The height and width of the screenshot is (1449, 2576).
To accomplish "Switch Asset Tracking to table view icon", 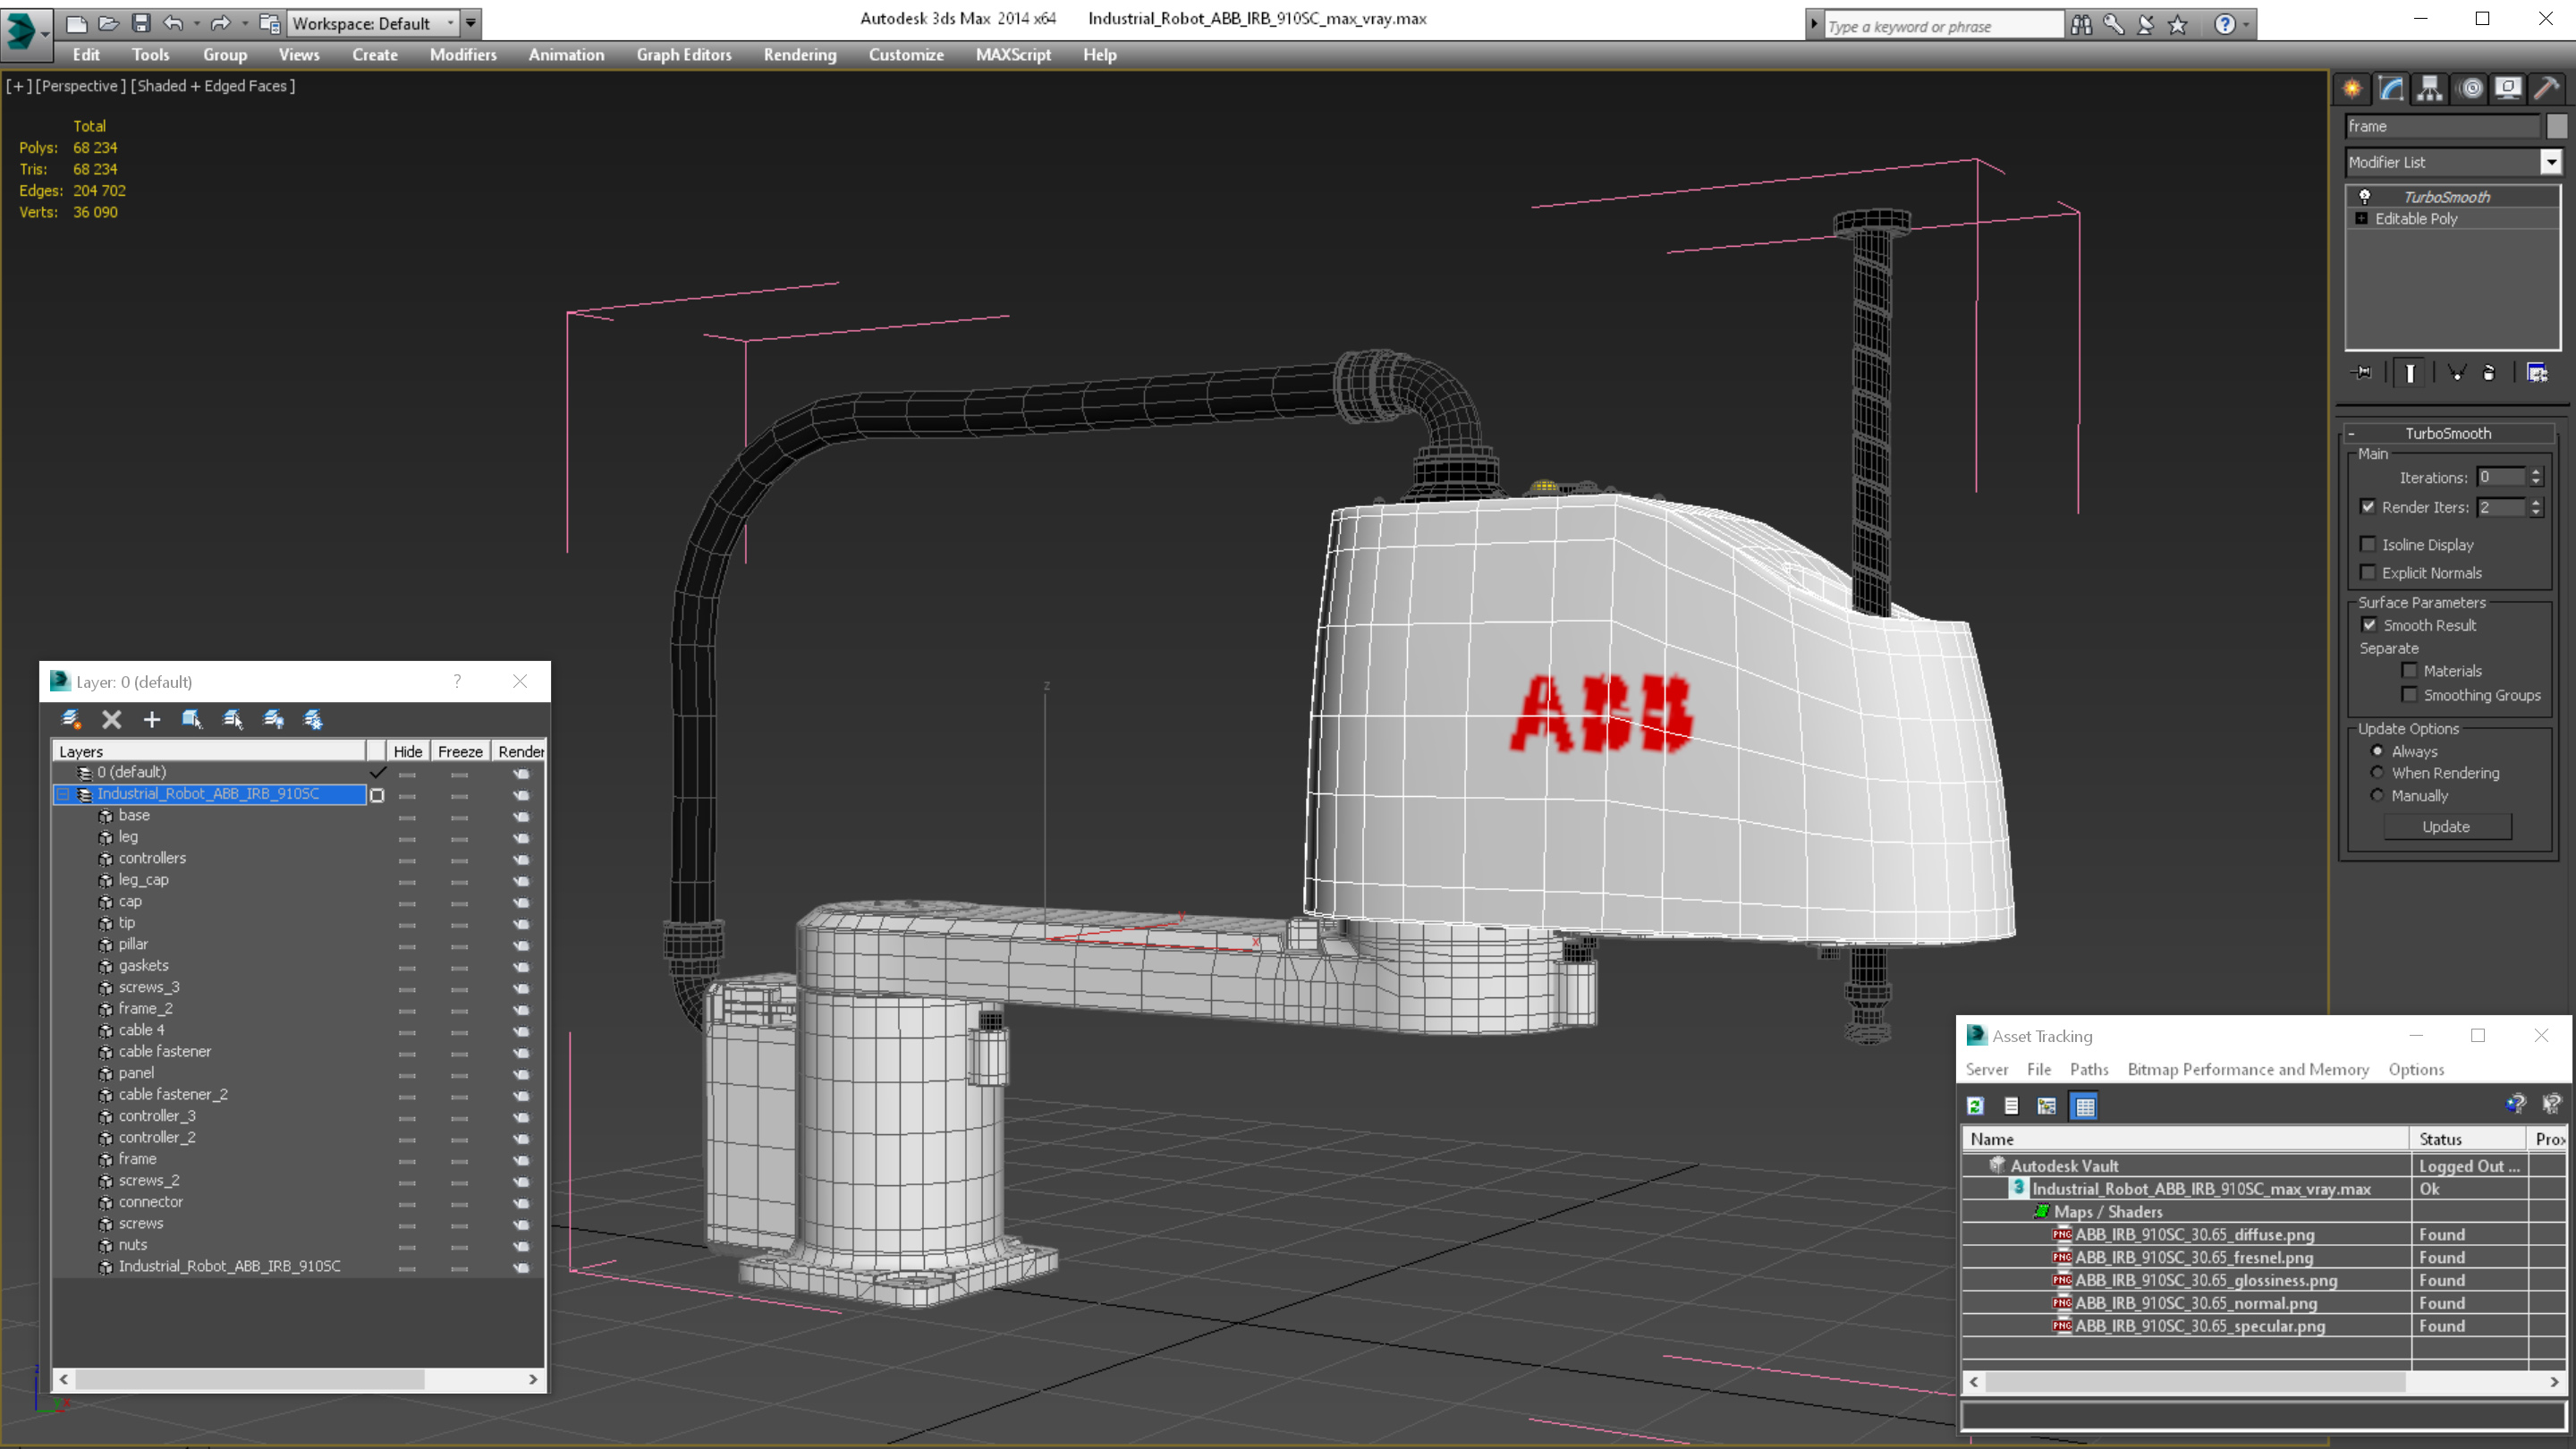I will coord(2084,1105).
